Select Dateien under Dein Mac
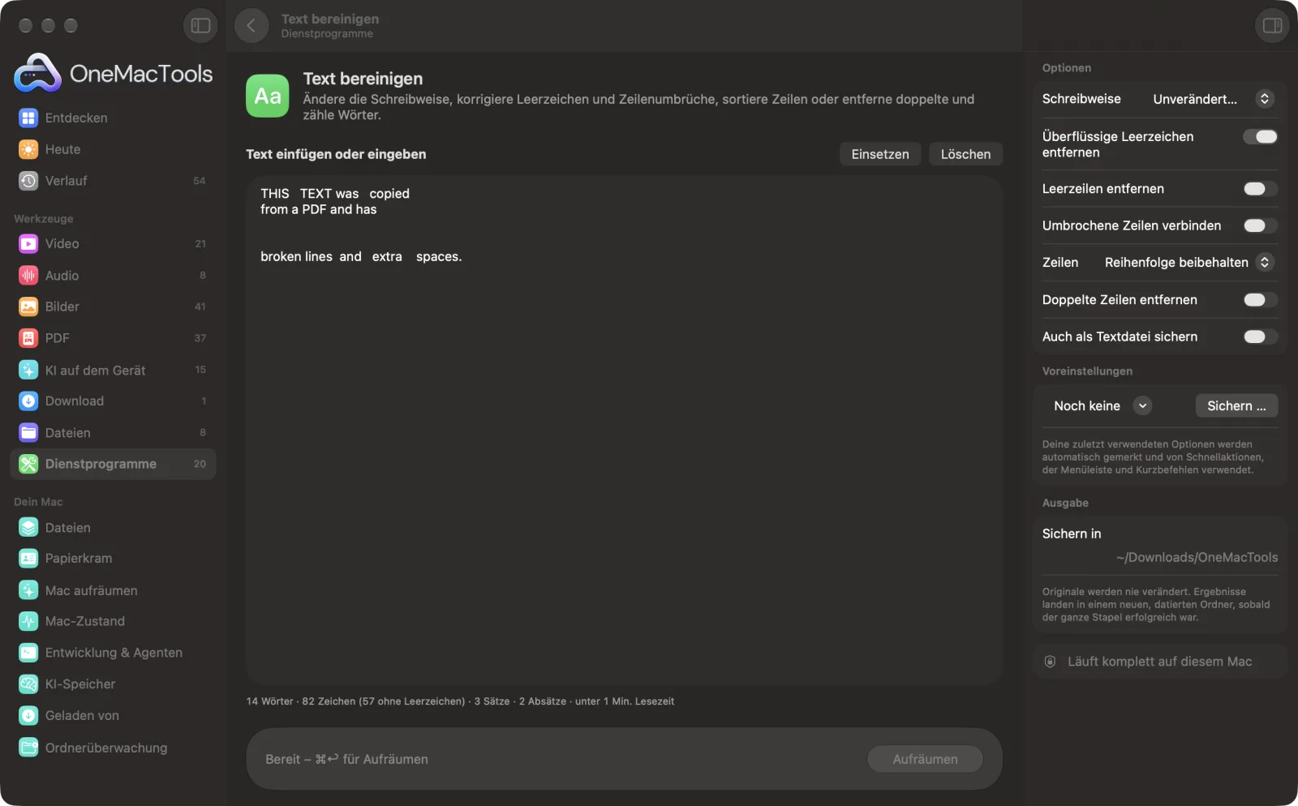 coord(113,528)
